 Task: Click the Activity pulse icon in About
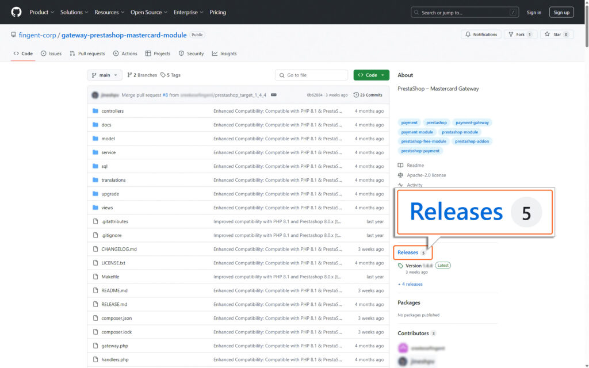(x=401, y=184)
